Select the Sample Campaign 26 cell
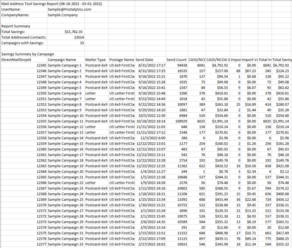The image size is (292, 248). [66, 205]
